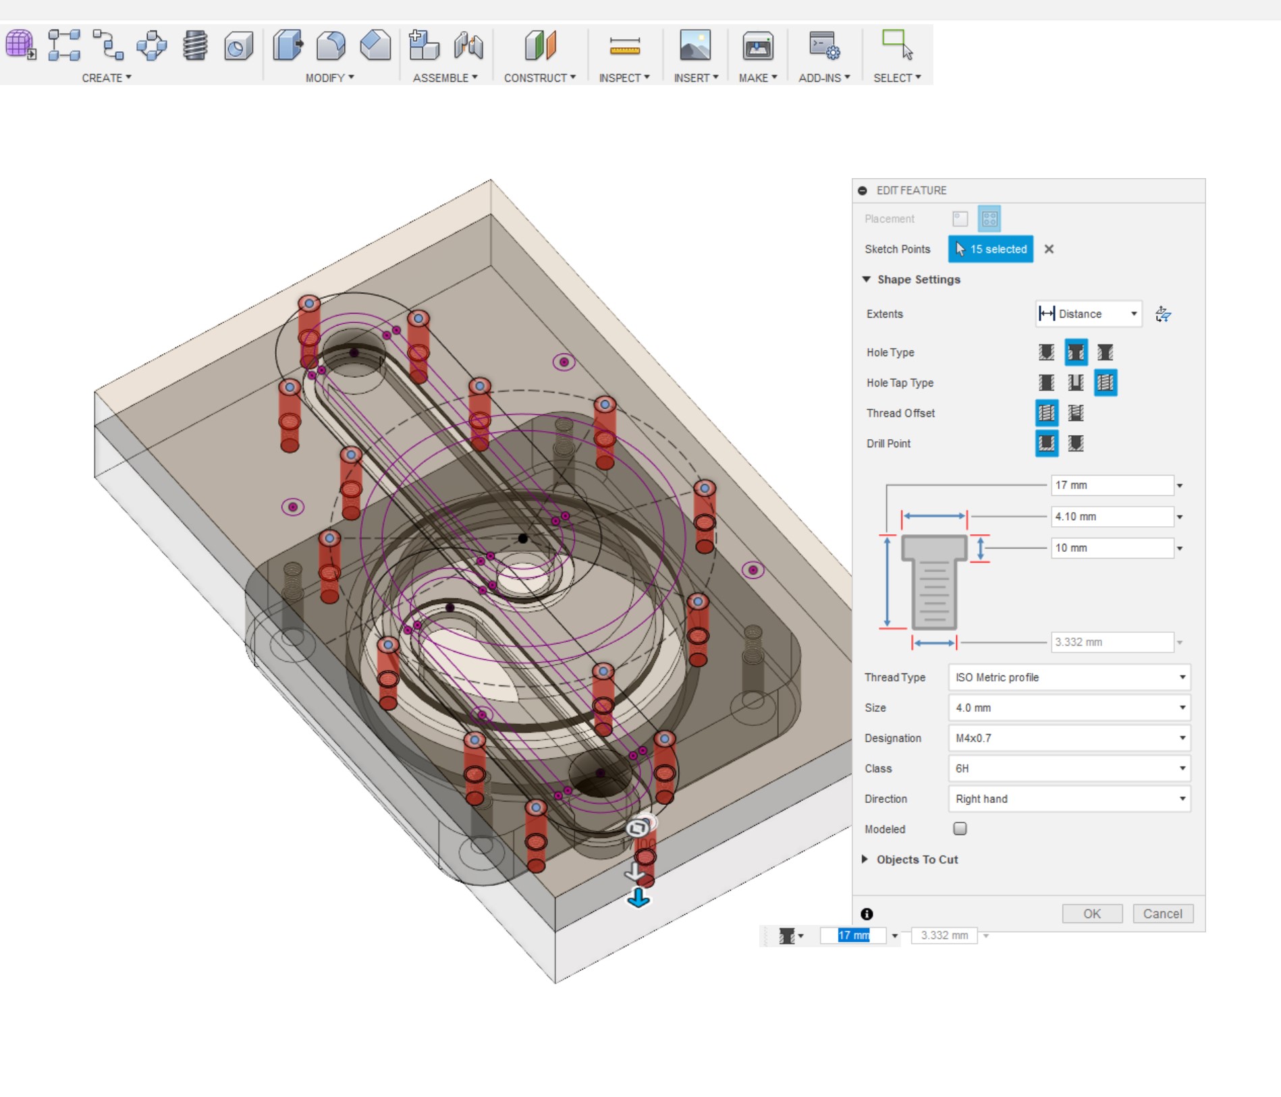This screenshot has height=1097, width=1281.
Task: Open the INSPECT menu
Action: tap(624, 78)
